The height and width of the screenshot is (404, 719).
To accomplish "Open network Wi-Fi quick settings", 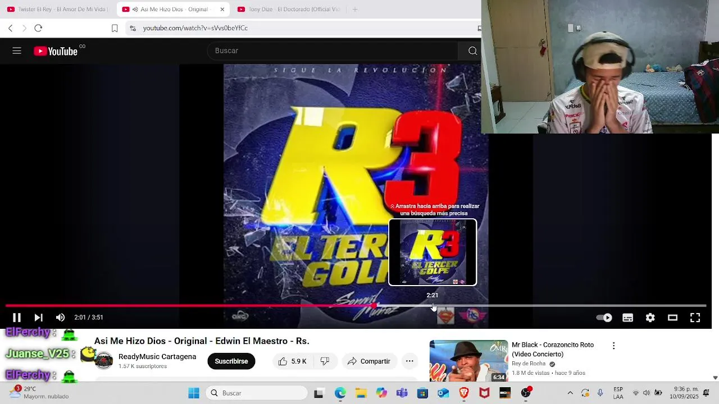I will pos(636,393).
